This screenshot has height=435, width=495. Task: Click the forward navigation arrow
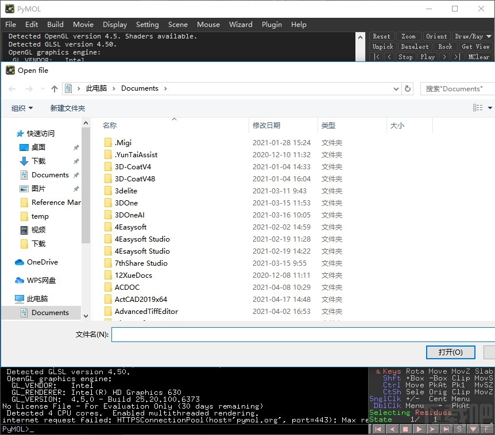[29, 89]
